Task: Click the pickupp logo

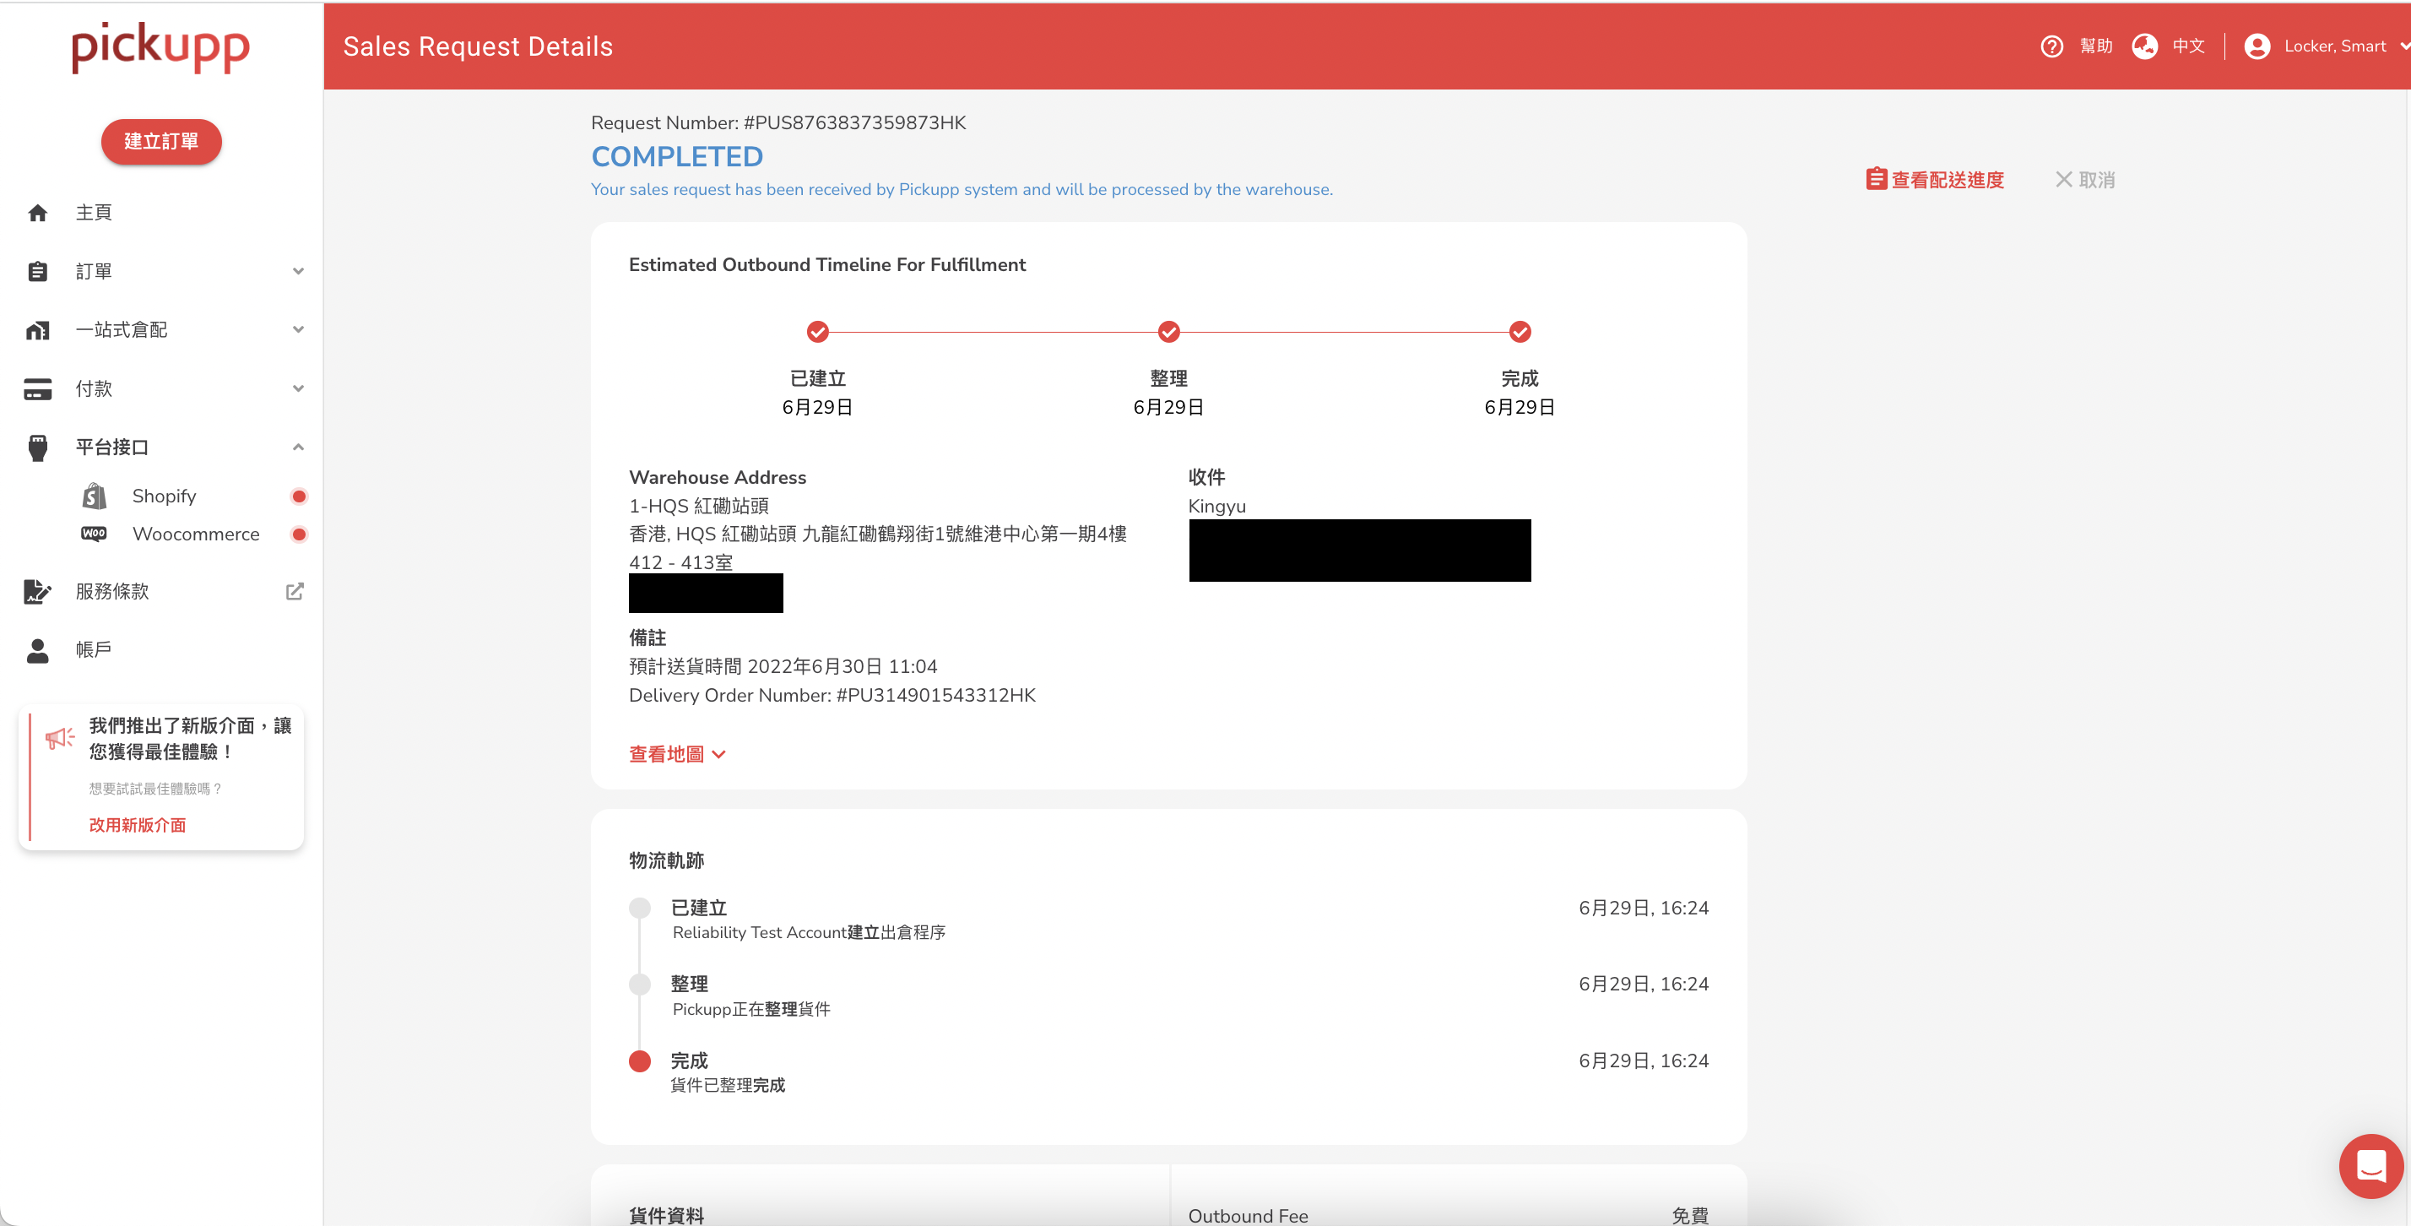Action: pos(161,46)
